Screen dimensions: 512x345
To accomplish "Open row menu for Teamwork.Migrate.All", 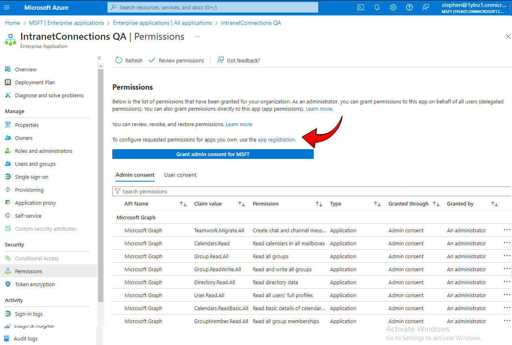I will [507, 230].
